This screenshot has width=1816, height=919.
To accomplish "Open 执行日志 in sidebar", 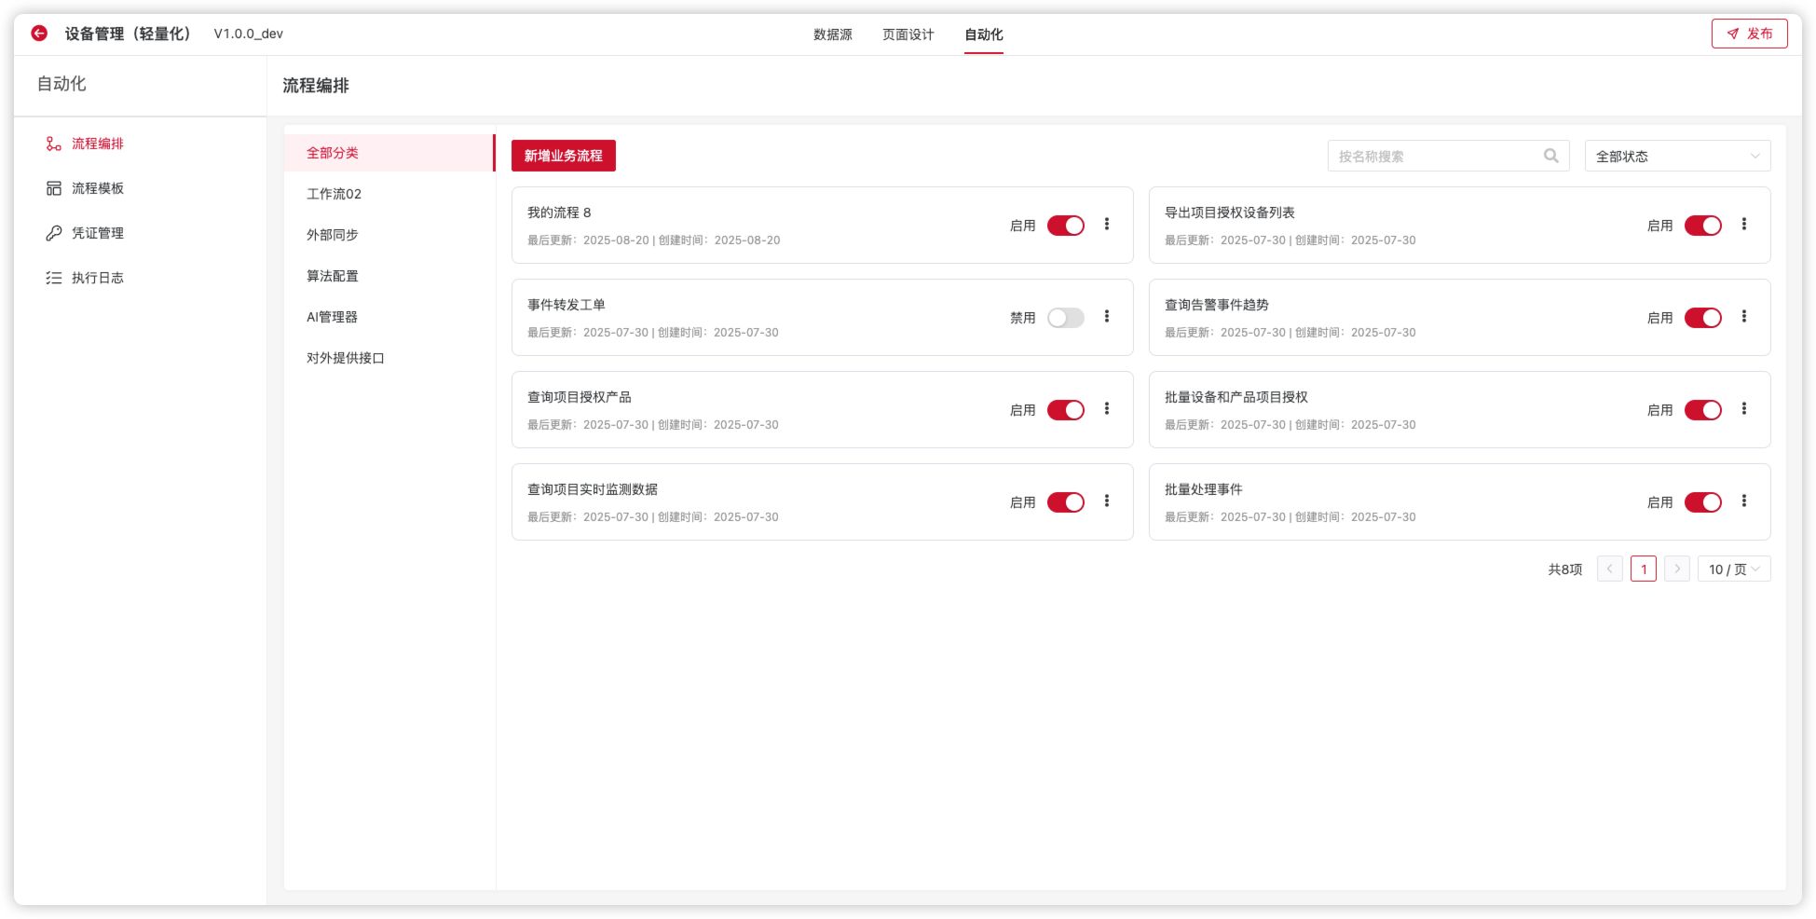I will tap(97, 278).
